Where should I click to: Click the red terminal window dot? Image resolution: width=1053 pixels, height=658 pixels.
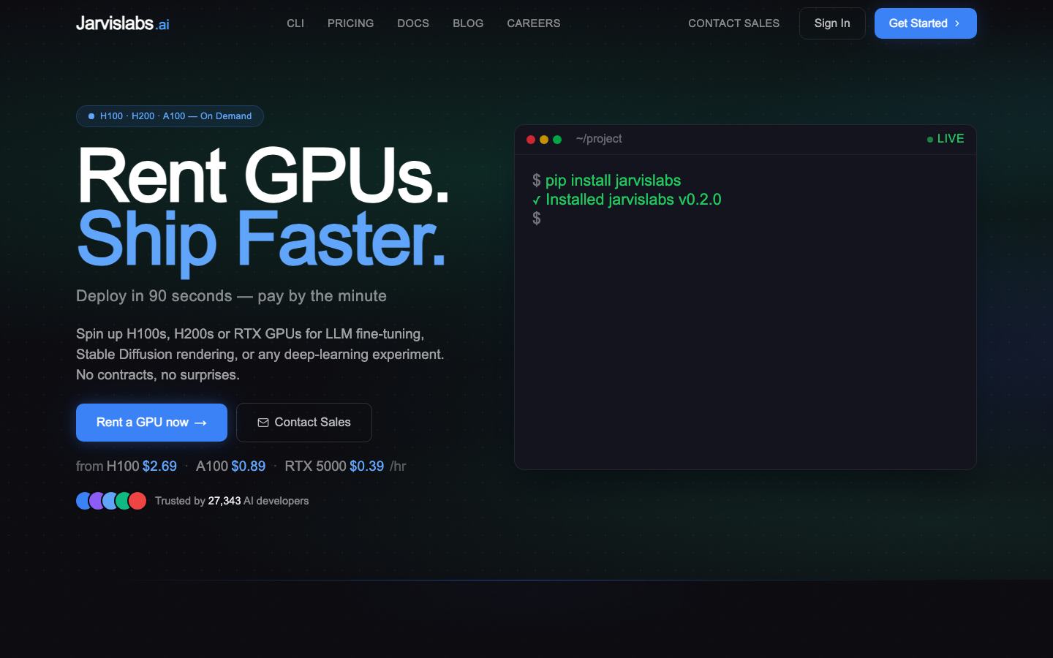(x=531, y=140)
